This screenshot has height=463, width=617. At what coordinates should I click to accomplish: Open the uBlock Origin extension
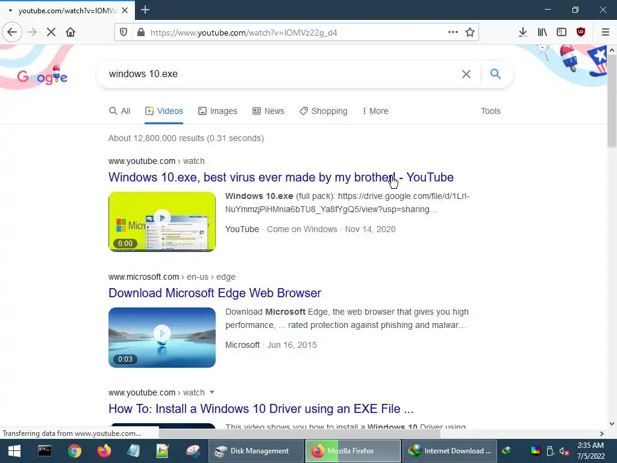(581, 33)
